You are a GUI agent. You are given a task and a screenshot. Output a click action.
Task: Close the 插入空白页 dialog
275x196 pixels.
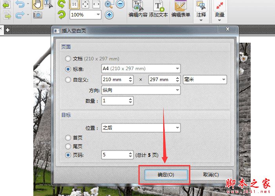tap(228, 29)
